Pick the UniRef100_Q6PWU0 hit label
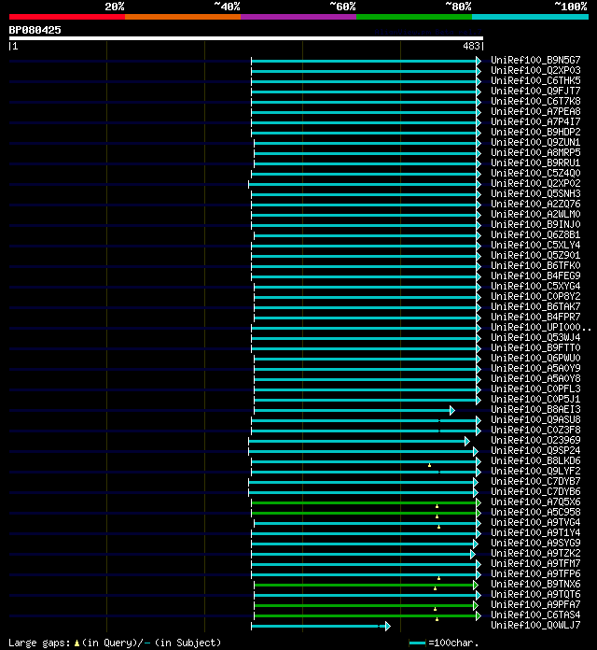The height and width of the screenshot is (650, 597). click(x=535, y=359)
